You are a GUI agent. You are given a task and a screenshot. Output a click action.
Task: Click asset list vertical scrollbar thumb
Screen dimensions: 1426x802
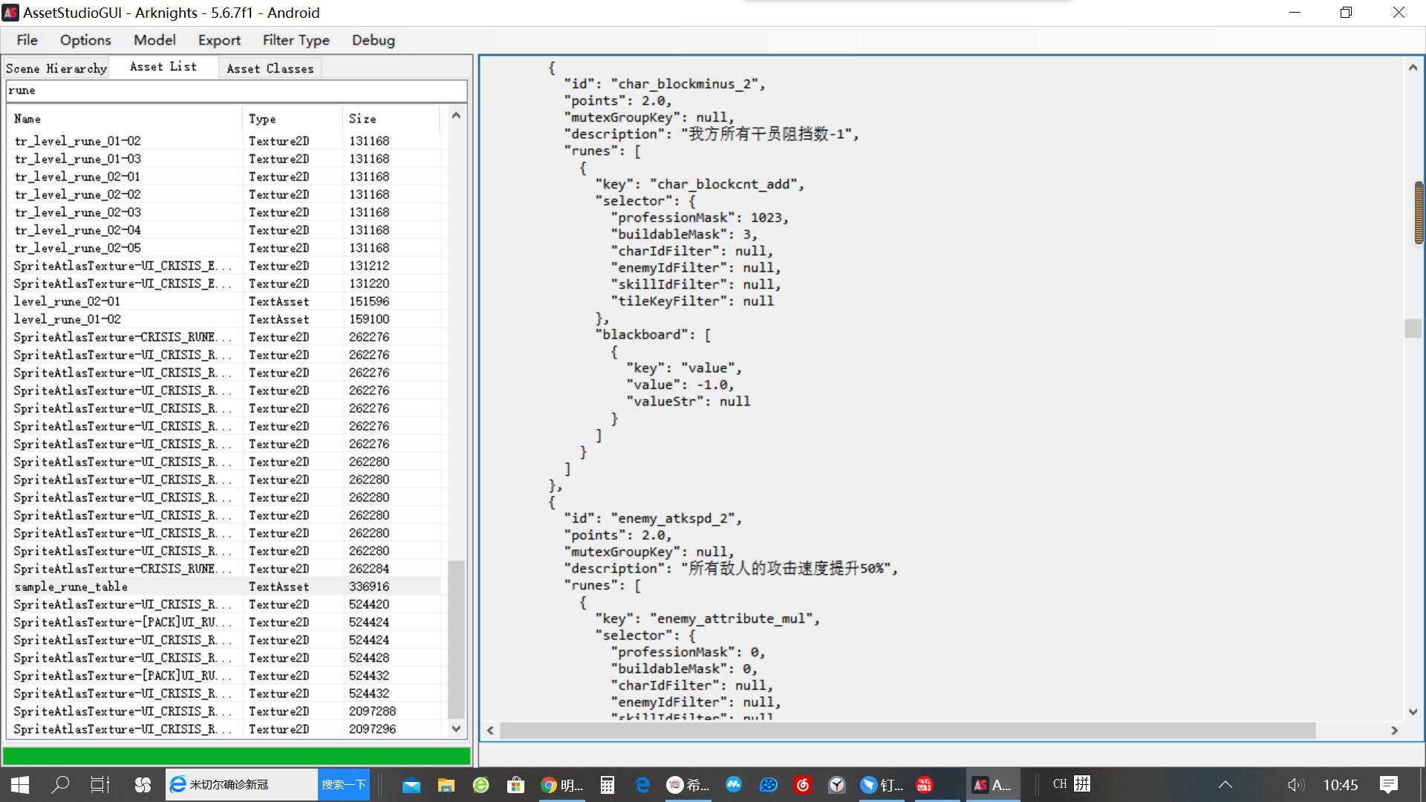456,639
